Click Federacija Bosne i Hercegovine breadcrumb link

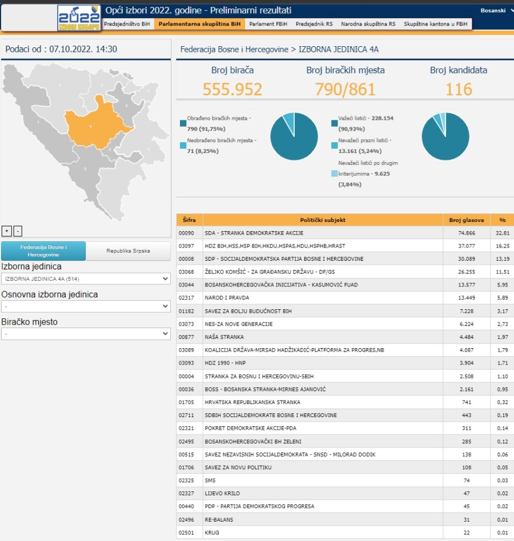234,50
